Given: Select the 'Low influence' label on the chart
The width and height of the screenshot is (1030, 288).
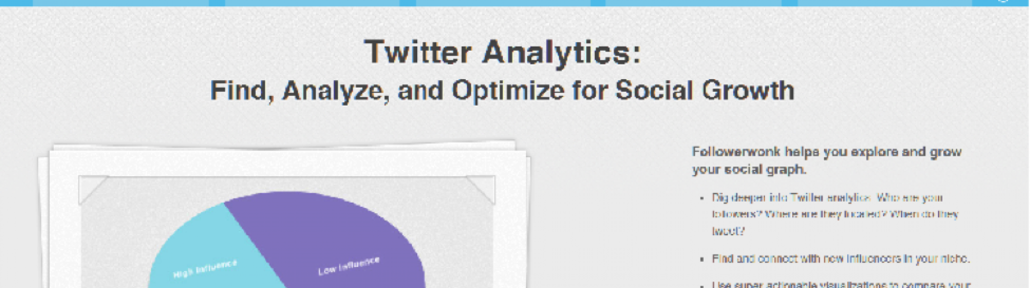Looking at the screenshot, I should point(348,265).
